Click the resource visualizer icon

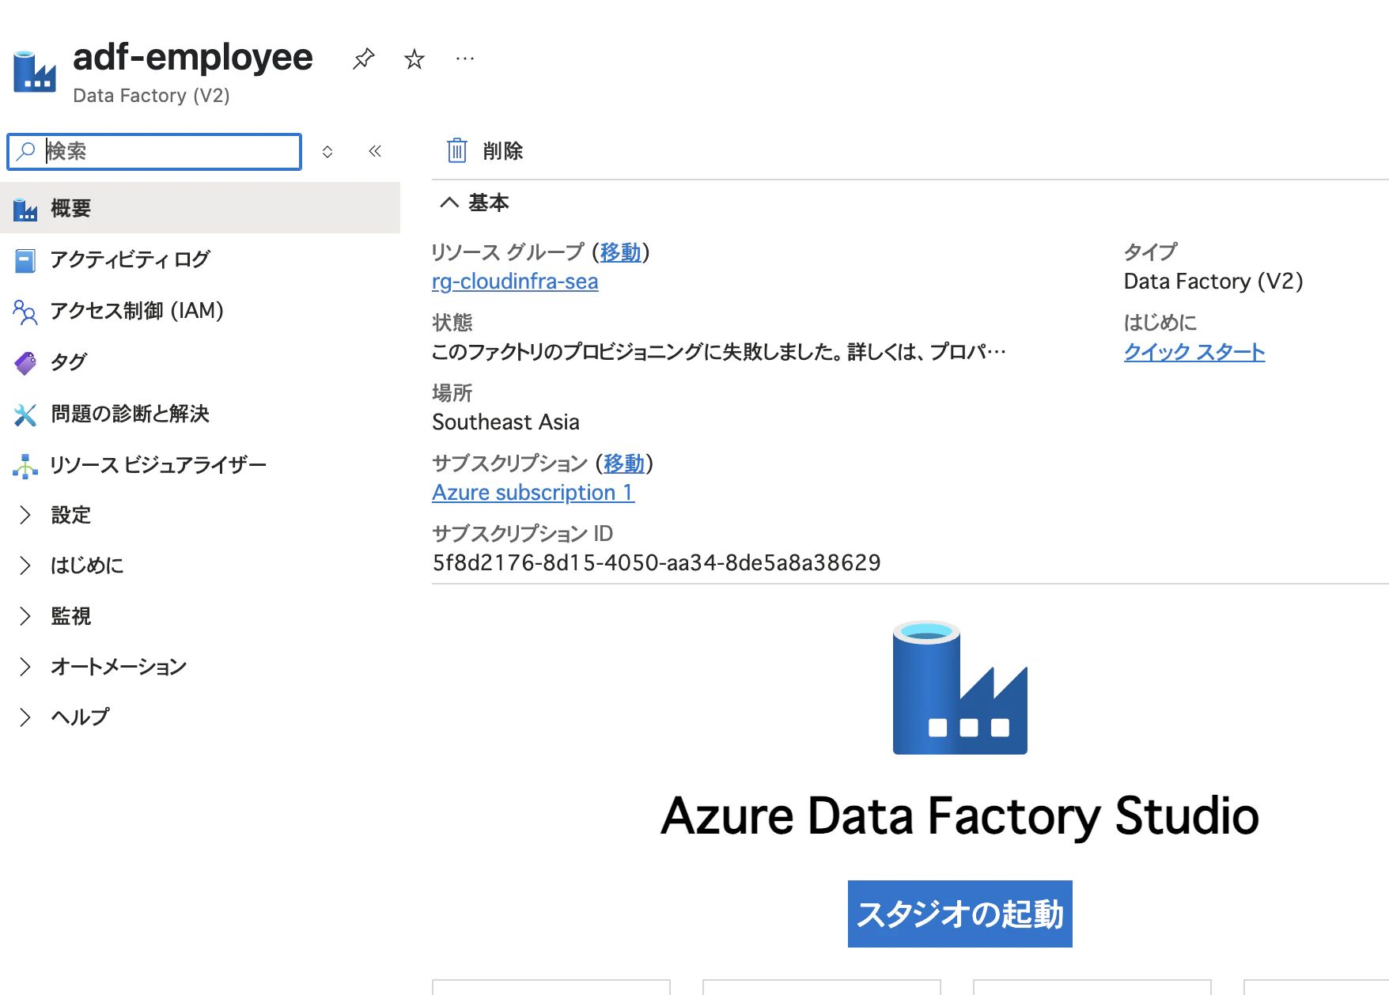click(x=25, y=466)
